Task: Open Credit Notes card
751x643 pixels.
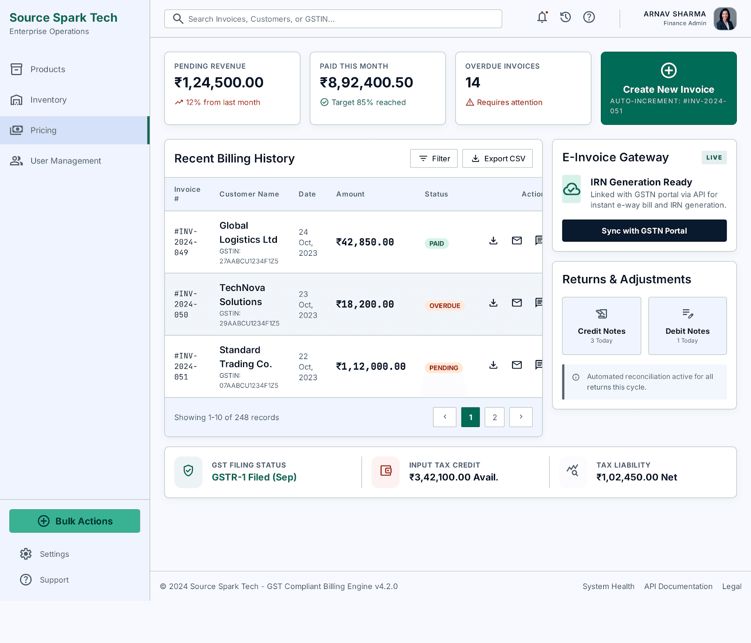Action: [602, 326]
